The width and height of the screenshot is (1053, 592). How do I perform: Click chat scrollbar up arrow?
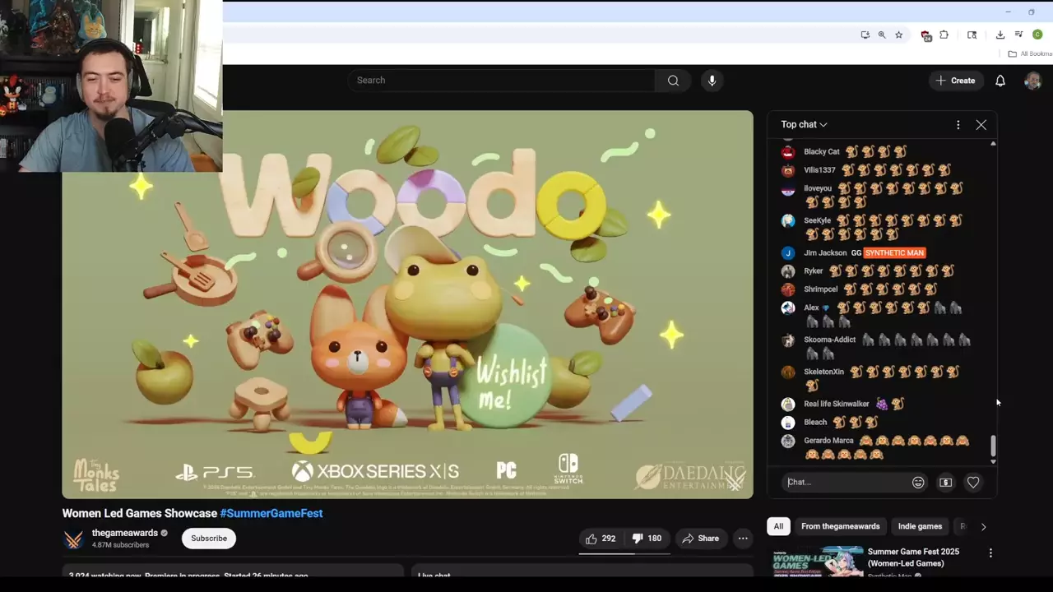[993, 144]
